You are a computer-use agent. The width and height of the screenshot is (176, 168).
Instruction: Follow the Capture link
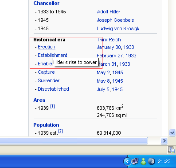pos(46,72)
